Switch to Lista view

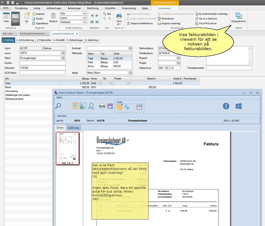pyautogui.click(x=6, y=18)
